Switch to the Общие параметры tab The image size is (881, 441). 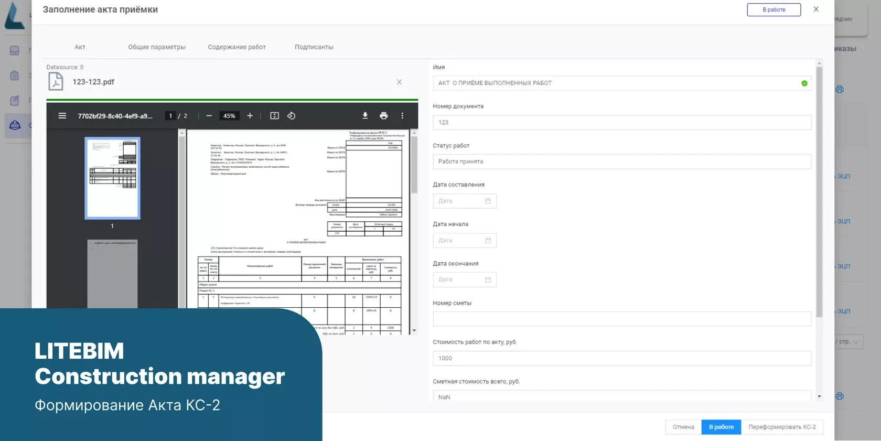pos(157,47)
